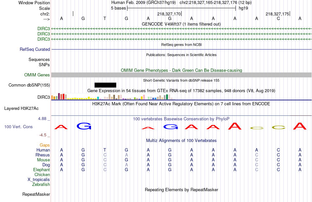Open Short Genetic Variants from dbSNP release 155 title
This screenshot has height=202, width=312.
pyautogui.click(x=181, y=80)
